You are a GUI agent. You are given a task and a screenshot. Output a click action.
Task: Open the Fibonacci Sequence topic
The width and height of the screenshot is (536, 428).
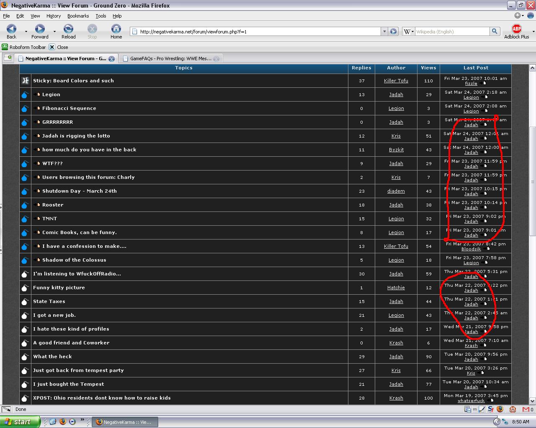69,108
